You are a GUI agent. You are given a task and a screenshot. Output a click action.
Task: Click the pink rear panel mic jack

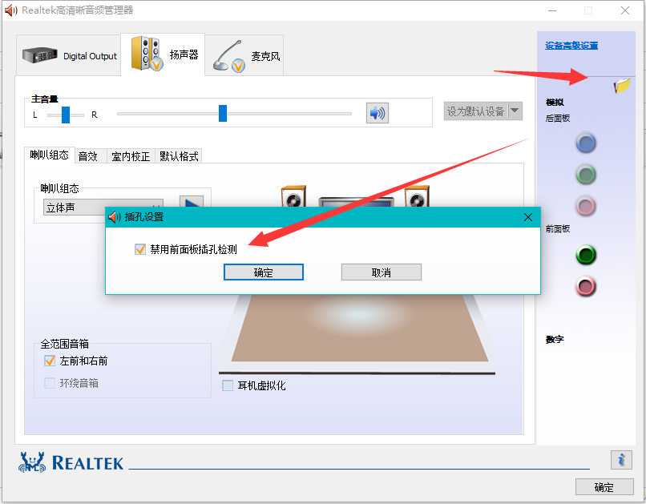pyautogui.click(x=586, y=206)
